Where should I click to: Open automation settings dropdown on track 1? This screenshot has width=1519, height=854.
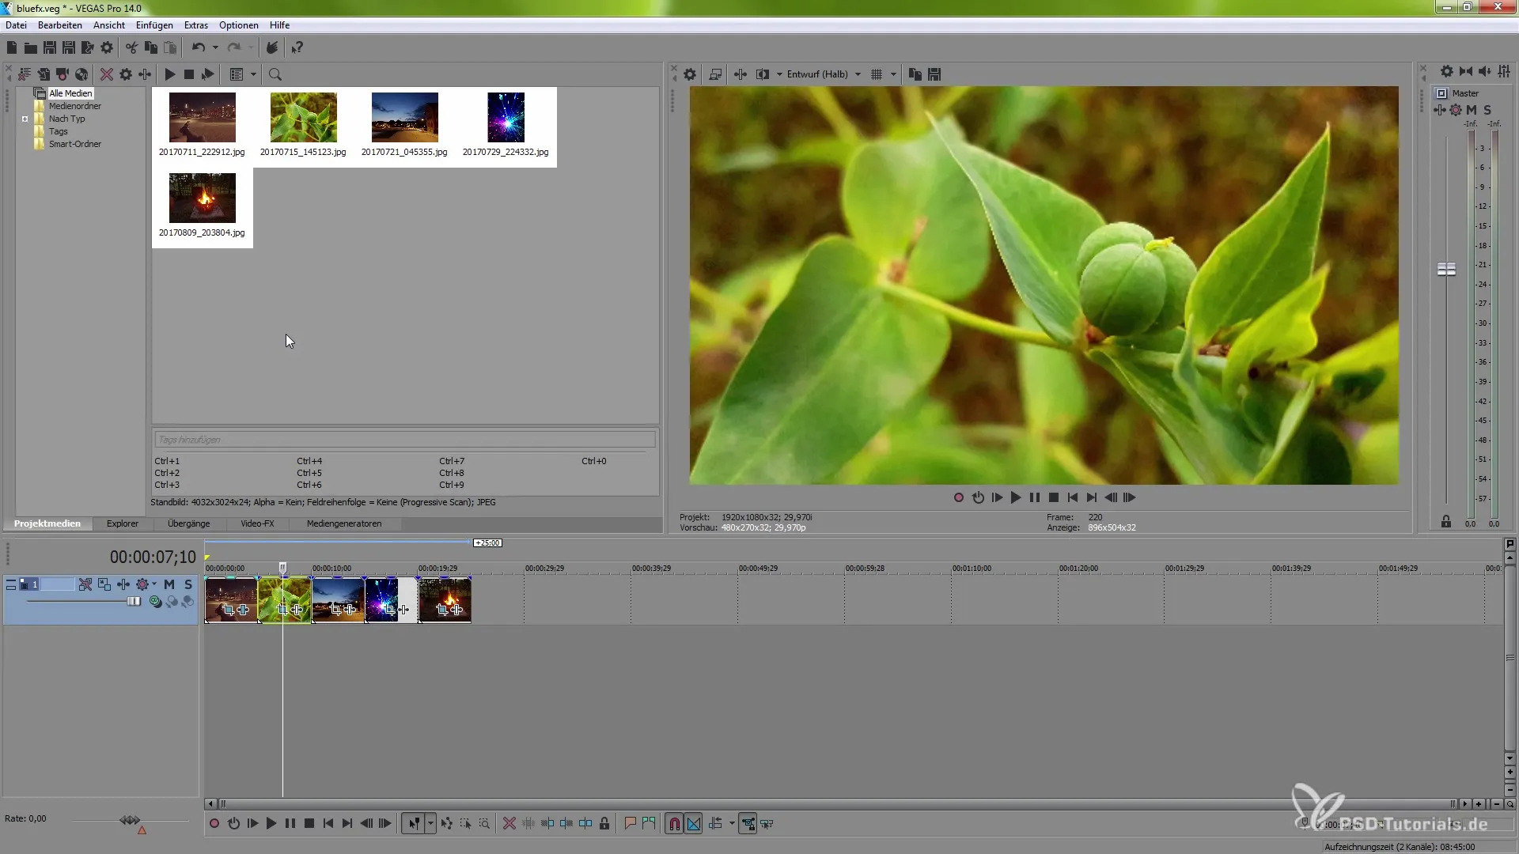[x=154, y=584]
